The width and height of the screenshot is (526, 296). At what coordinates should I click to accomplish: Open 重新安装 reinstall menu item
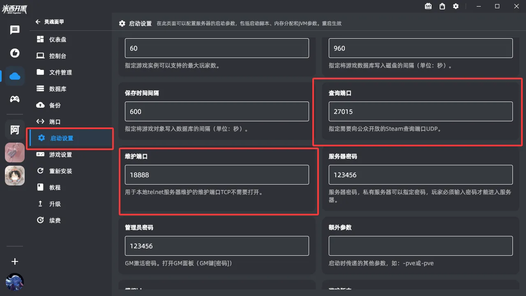[71, 171]
